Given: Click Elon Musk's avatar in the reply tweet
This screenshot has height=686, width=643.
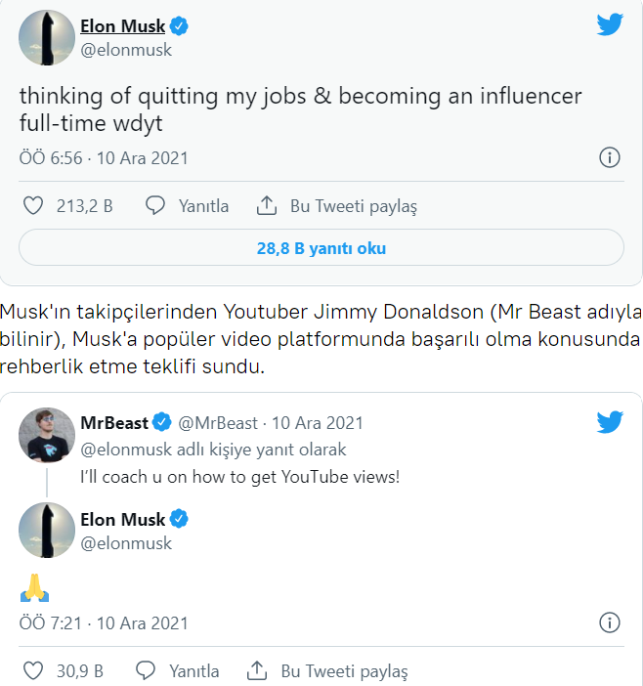Looking at the screenshot, I should tap(47, 530).
